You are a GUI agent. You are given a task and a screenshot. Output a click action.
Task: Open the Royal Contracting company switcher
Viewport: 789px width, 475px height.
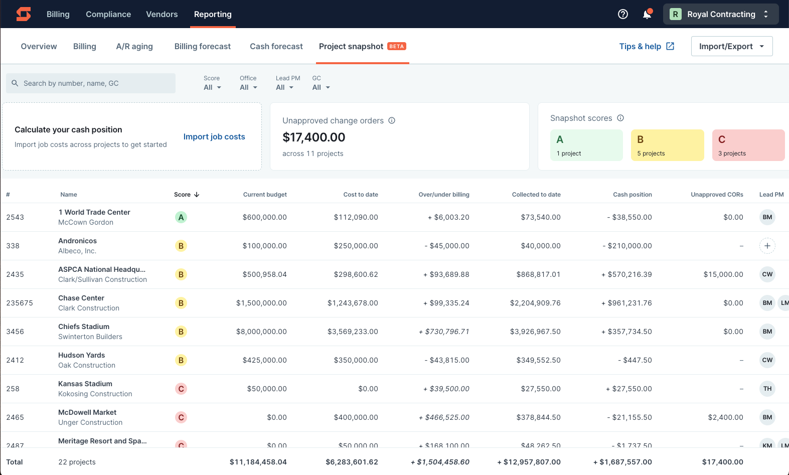click(721, 14)
